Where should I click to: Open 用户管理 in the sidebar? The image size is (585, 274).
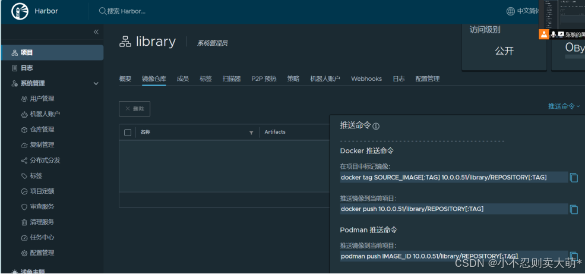(x=42, y=99)
